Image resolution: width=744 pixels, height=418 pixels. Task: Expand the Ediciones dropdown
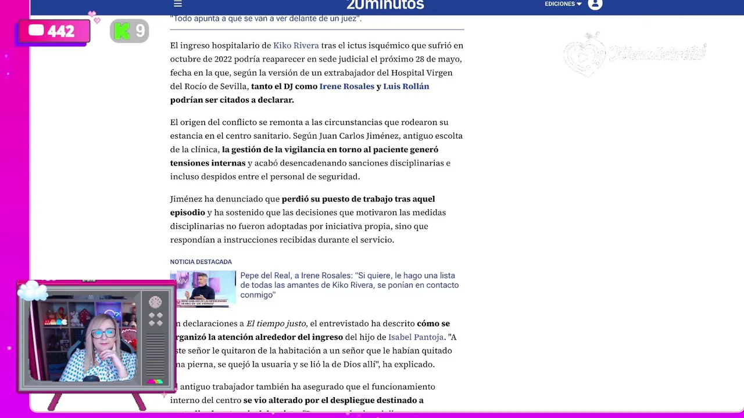pyautogui.click(x=563, y=4)
